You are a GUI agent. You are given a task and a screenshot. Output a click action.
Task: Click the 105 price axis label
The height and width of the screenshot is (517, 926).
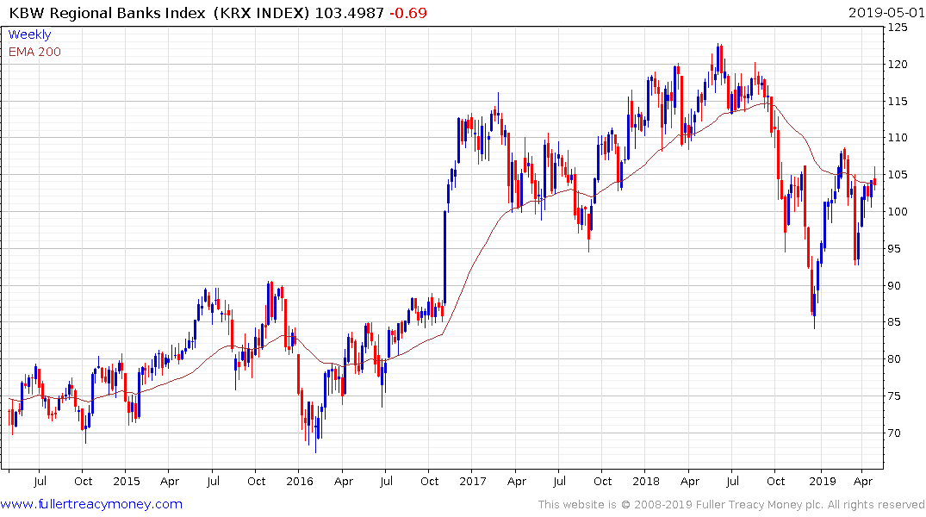coord(898,175)
